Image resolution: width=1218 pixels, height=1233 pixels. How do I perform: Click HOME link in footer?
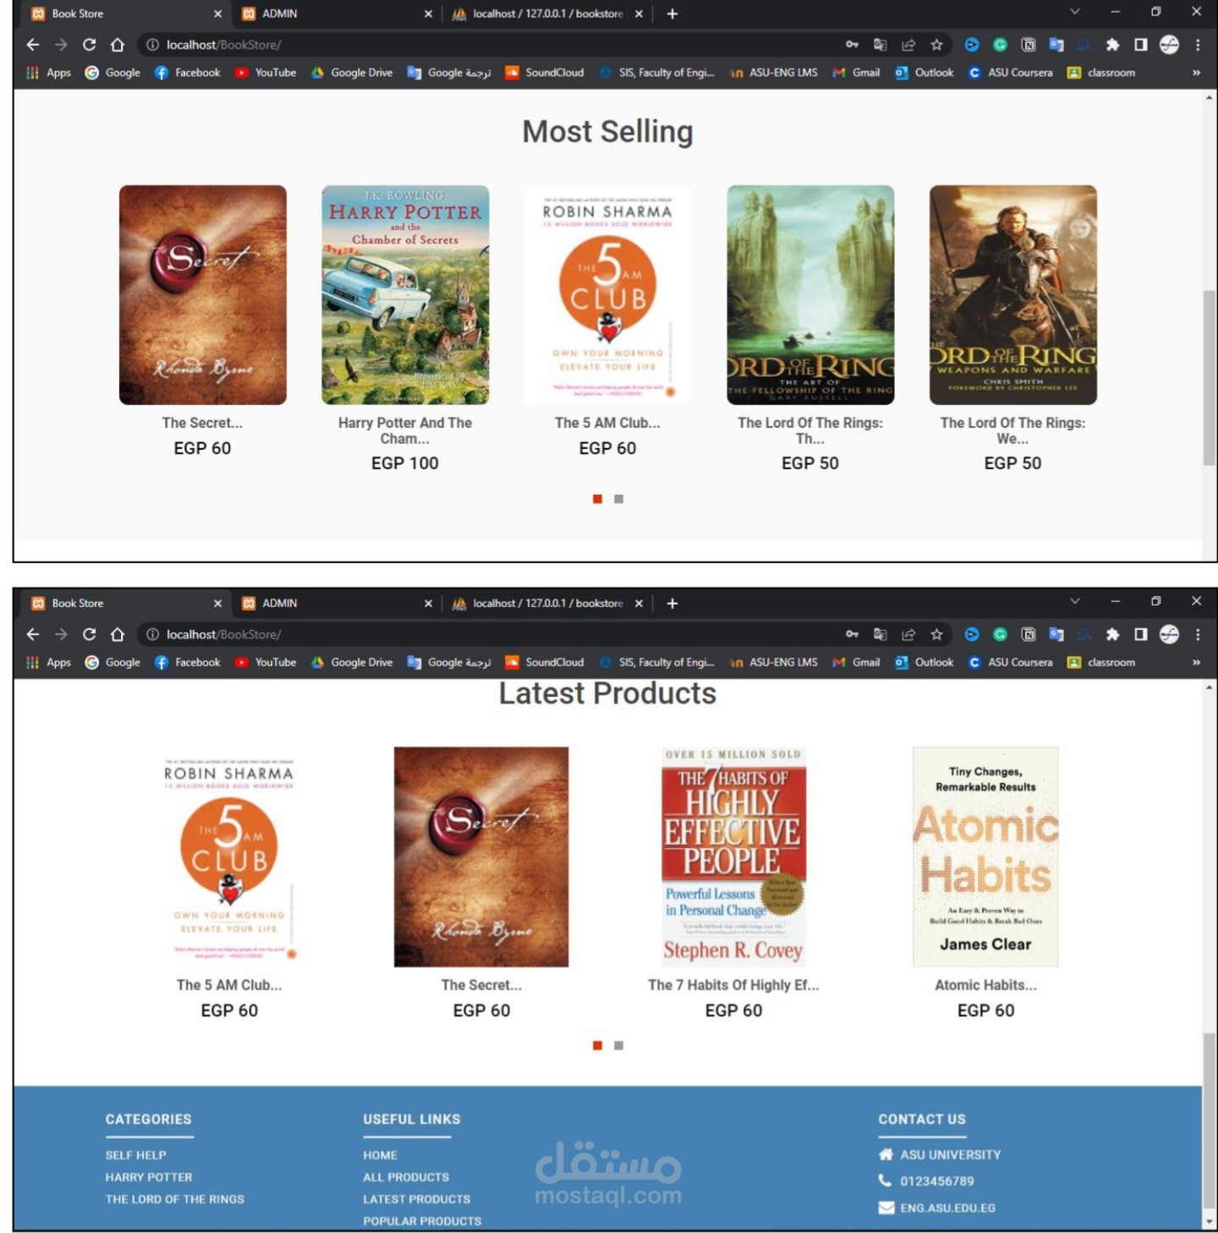coord(380,1155)
